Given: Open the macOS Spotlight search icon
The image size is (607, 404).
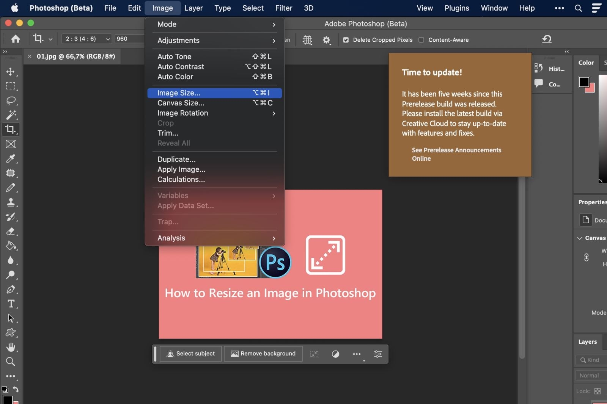Looking at the screenshot, I should click(x=578, y=8).
